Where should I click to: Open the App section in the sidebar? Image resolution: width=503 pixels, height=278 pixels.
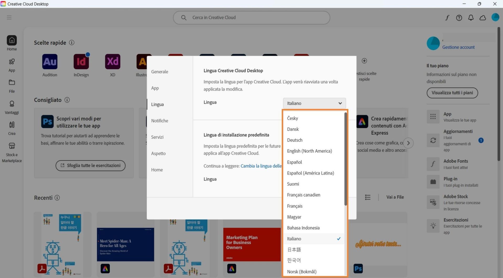12,65
